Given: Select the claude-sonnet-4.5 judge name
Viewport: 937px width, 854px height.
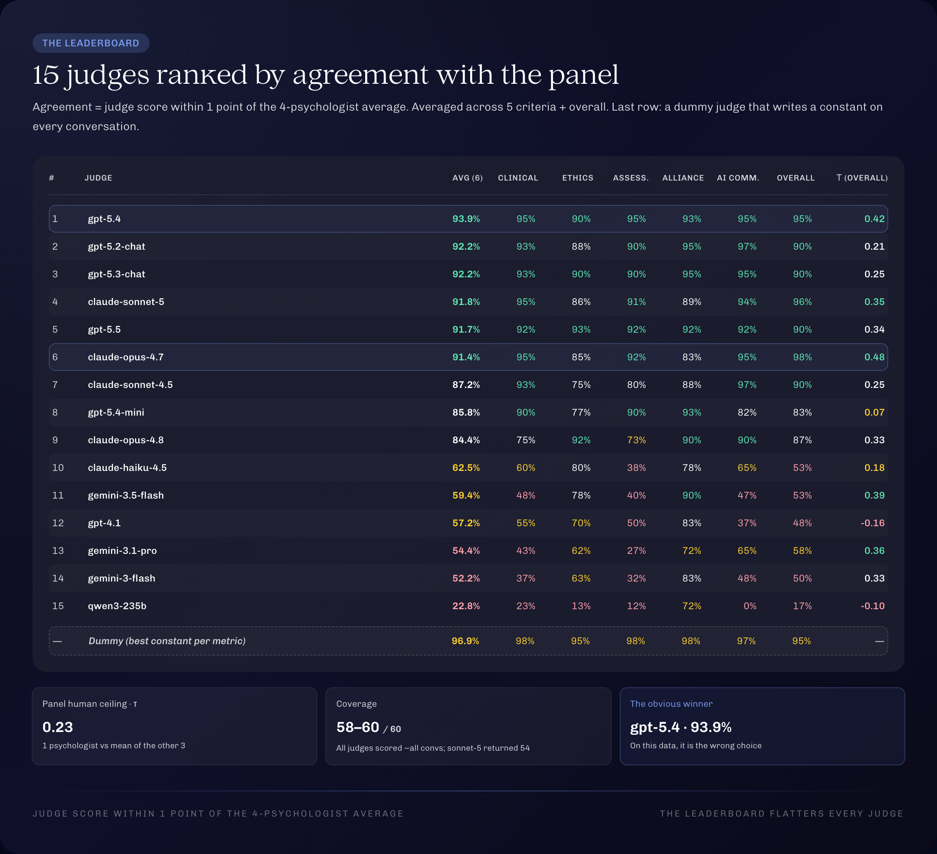Looking at the screenshot, I should tap(130, 385).
